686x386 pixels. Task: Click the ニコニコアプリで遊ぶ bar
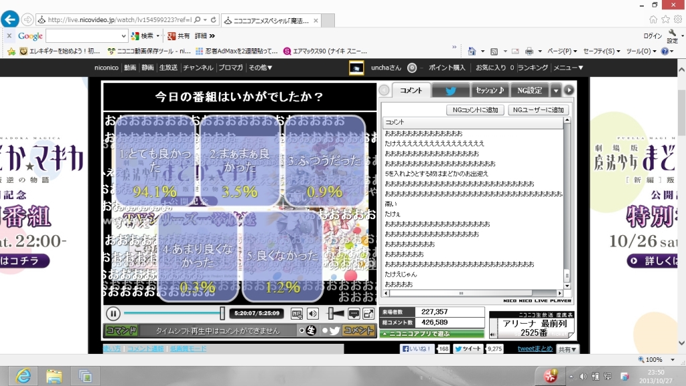coord(432,334)
